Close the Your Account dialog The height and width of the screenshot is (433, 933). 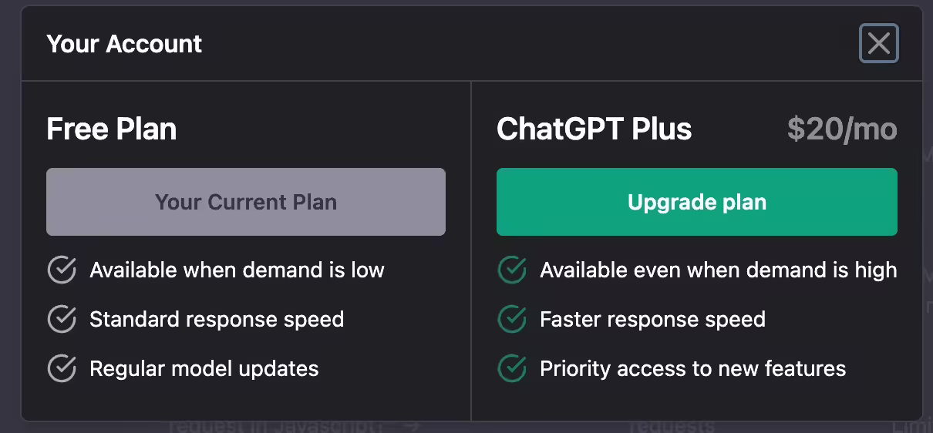pos(878,44)
